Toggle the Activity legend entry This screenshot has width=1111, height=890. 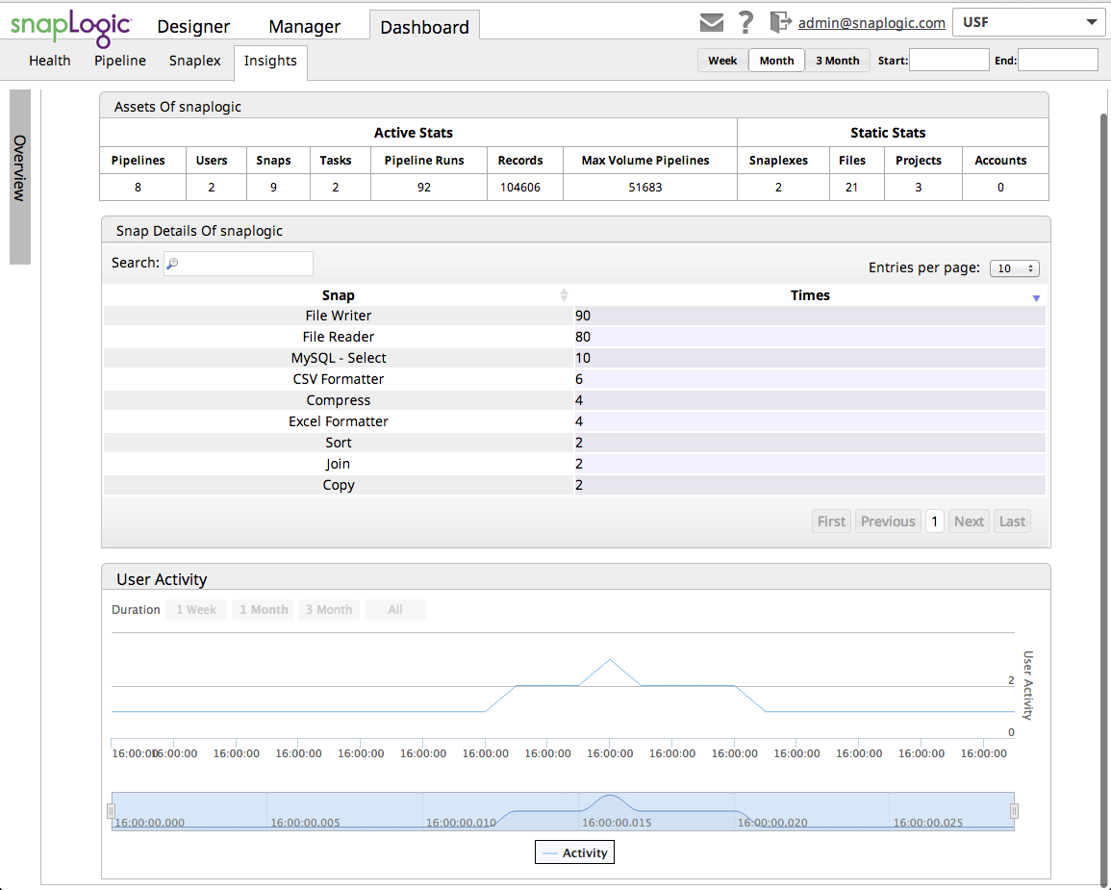(574, 852)
